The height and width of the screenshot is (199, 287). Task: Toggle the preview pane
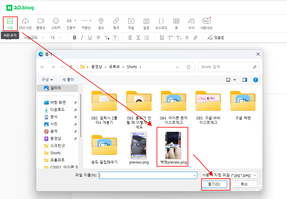click(x=245, y=80)
